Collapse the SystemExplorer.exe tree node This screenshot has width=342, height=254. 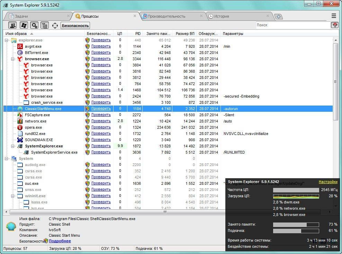(13, 146)
